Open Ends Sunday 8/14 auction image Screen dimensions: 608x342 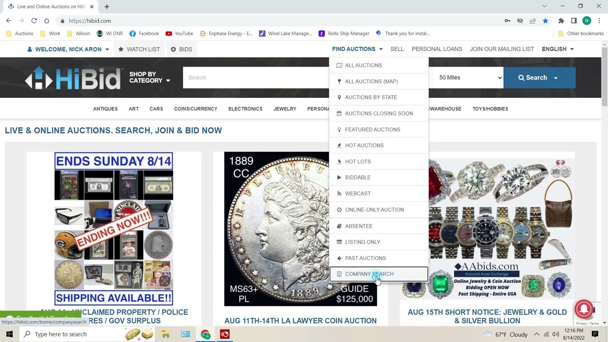coord(114,228)
